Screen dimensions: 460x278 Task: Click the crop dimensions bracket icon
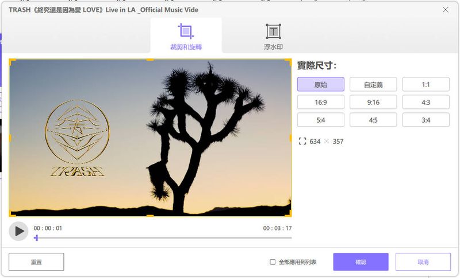pos(302,141)
